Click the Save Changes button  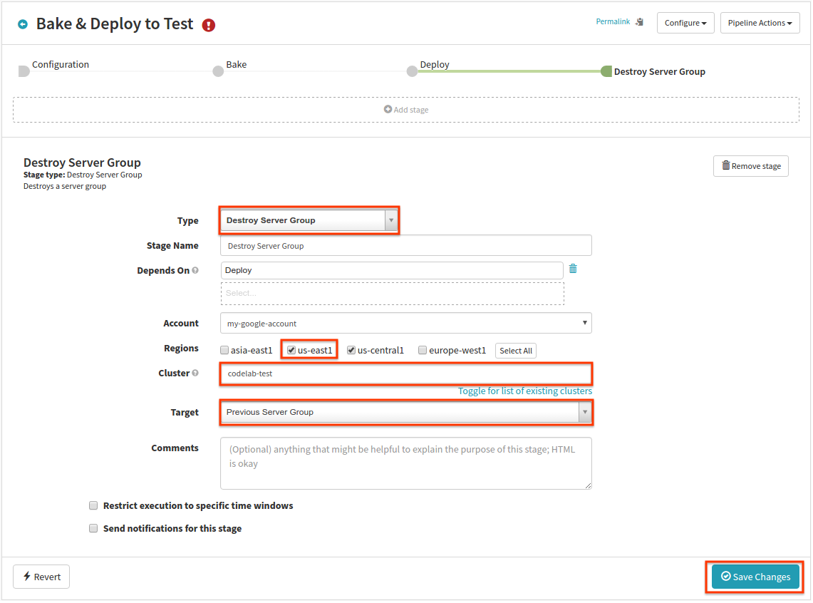point(755,577)
